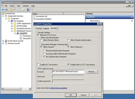Screen dimensions: 135x99
Task: Collapse the Computers tree node
Action: 6,18
